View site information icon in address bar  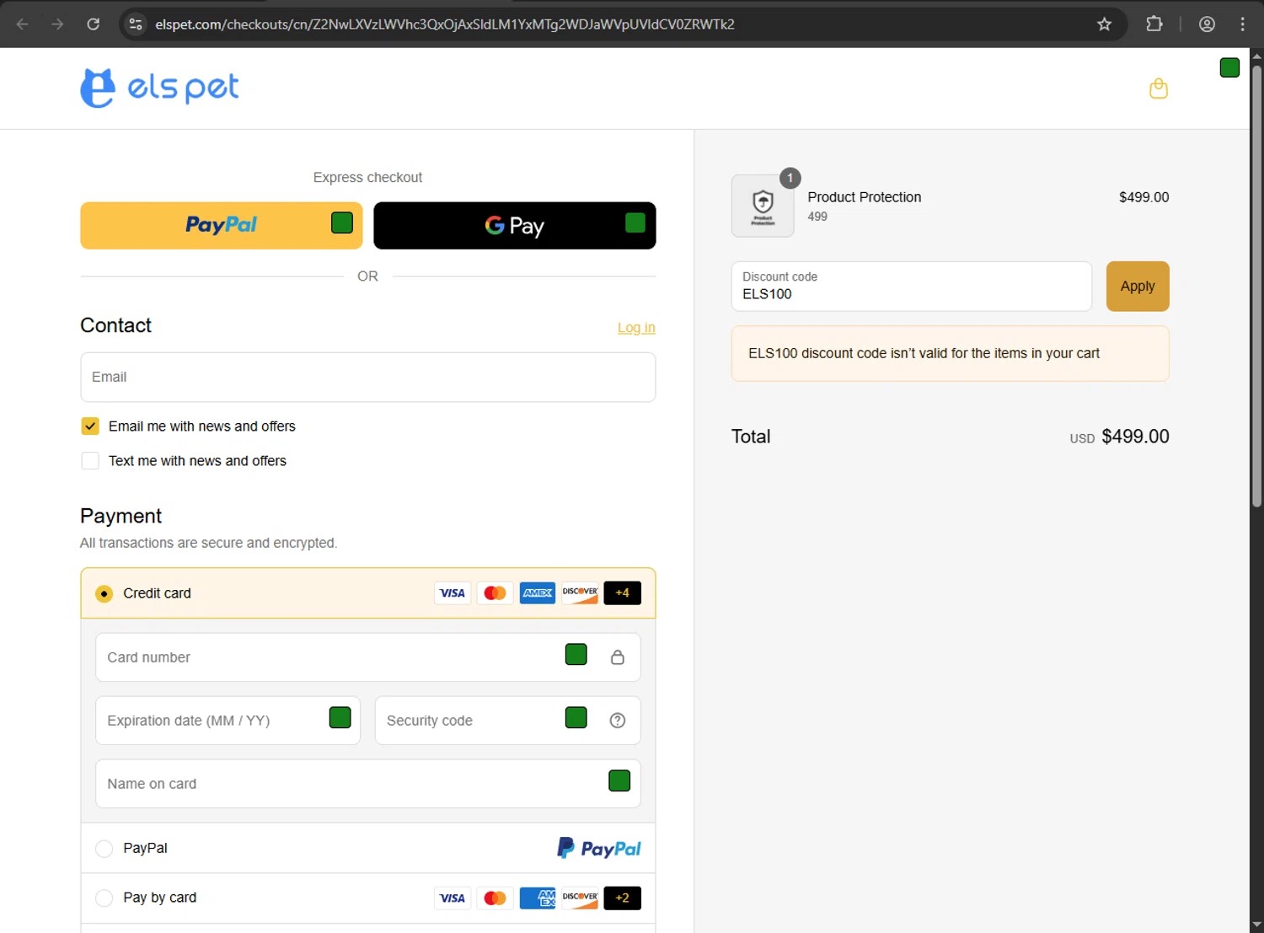(x=136, y=24)
